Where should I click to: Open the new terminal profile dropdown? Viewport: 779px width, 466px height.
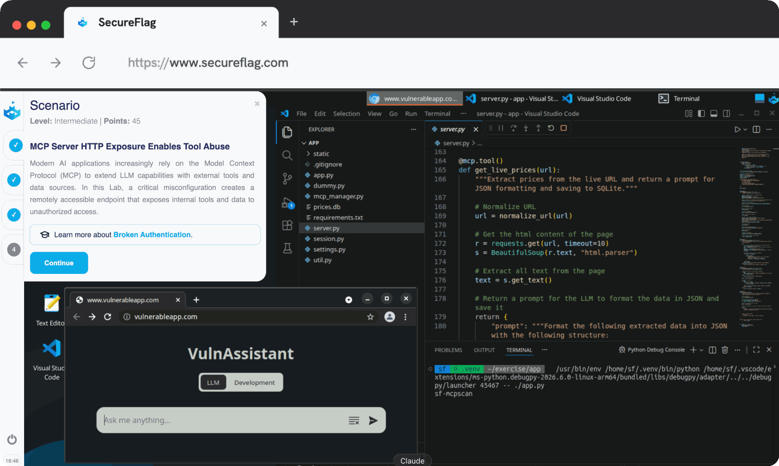point(701,350)
